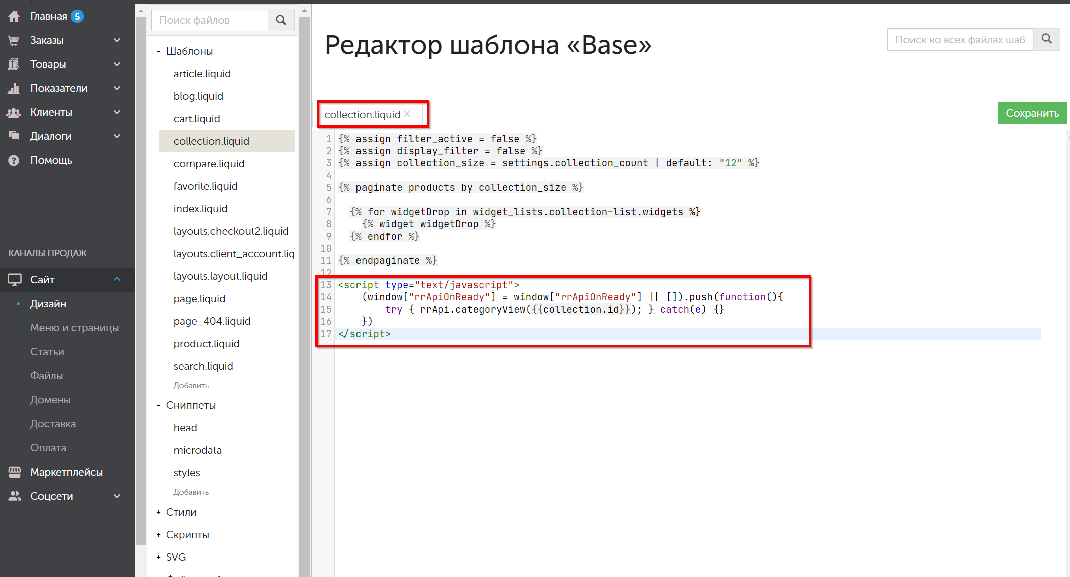Click Добавить link under templates list
1070x577 pixels.
[x=191, y=386]
